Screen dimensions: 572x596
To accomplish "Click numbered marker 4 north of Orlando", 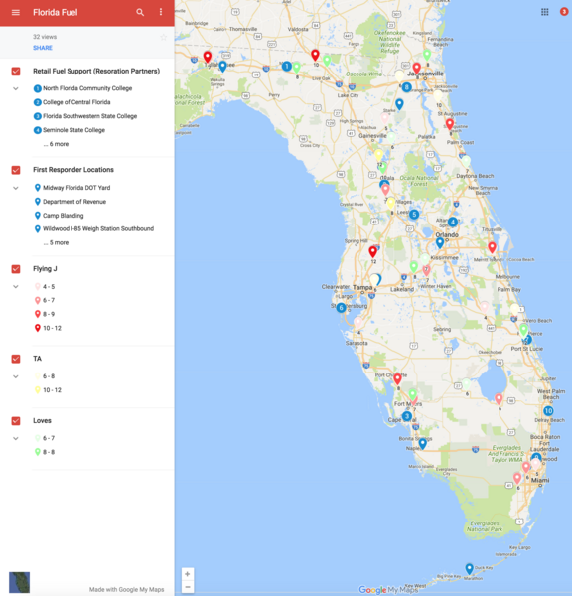I will 453,222.
